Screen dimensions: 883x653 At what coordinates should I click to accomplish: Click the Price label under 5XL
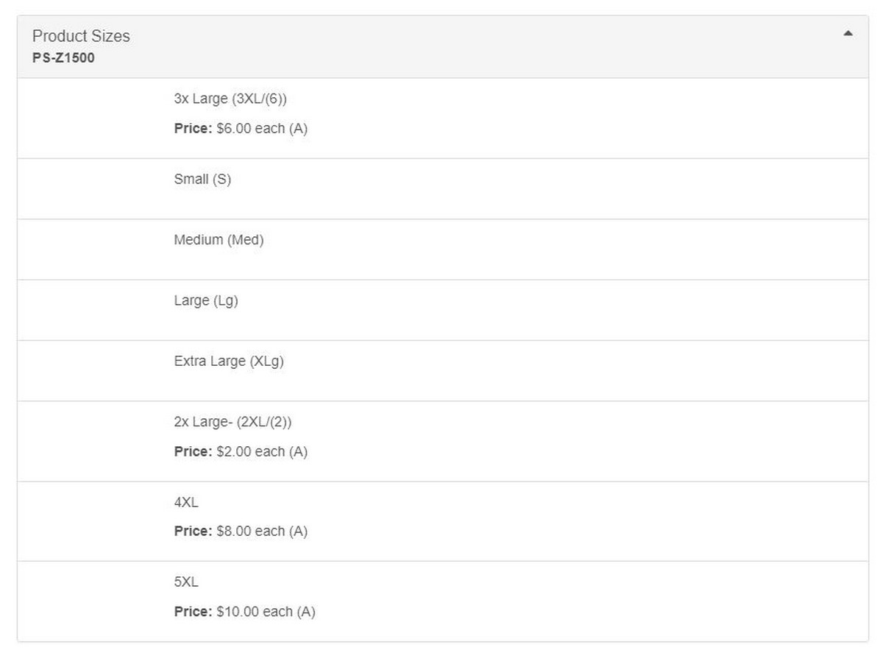coord(193,612)
